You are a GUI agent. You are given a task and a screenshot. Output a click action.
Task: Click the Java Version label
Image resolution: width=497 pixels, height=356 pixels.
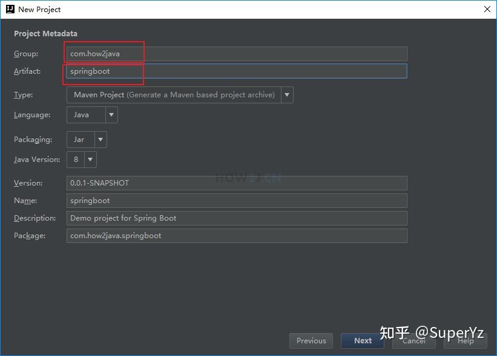click(x=37, y=160)
